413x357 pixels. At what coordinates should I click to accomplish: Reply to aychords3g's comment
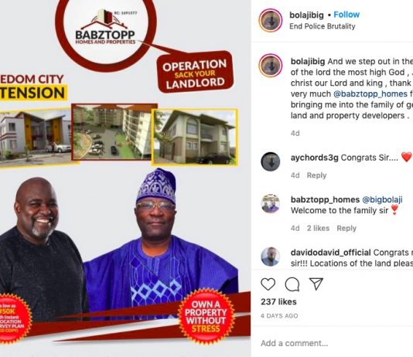click(316, 175)
